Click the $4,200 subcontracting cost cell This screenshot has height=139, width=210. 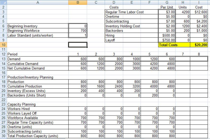[x=199, y=21]
